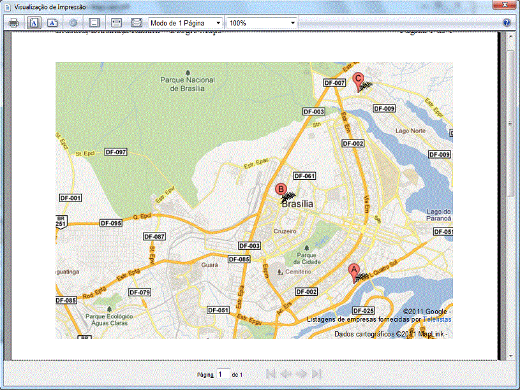This screenshot has height=390, width=520.
Task: Click the page number input field
Action: tap(223, 375)
